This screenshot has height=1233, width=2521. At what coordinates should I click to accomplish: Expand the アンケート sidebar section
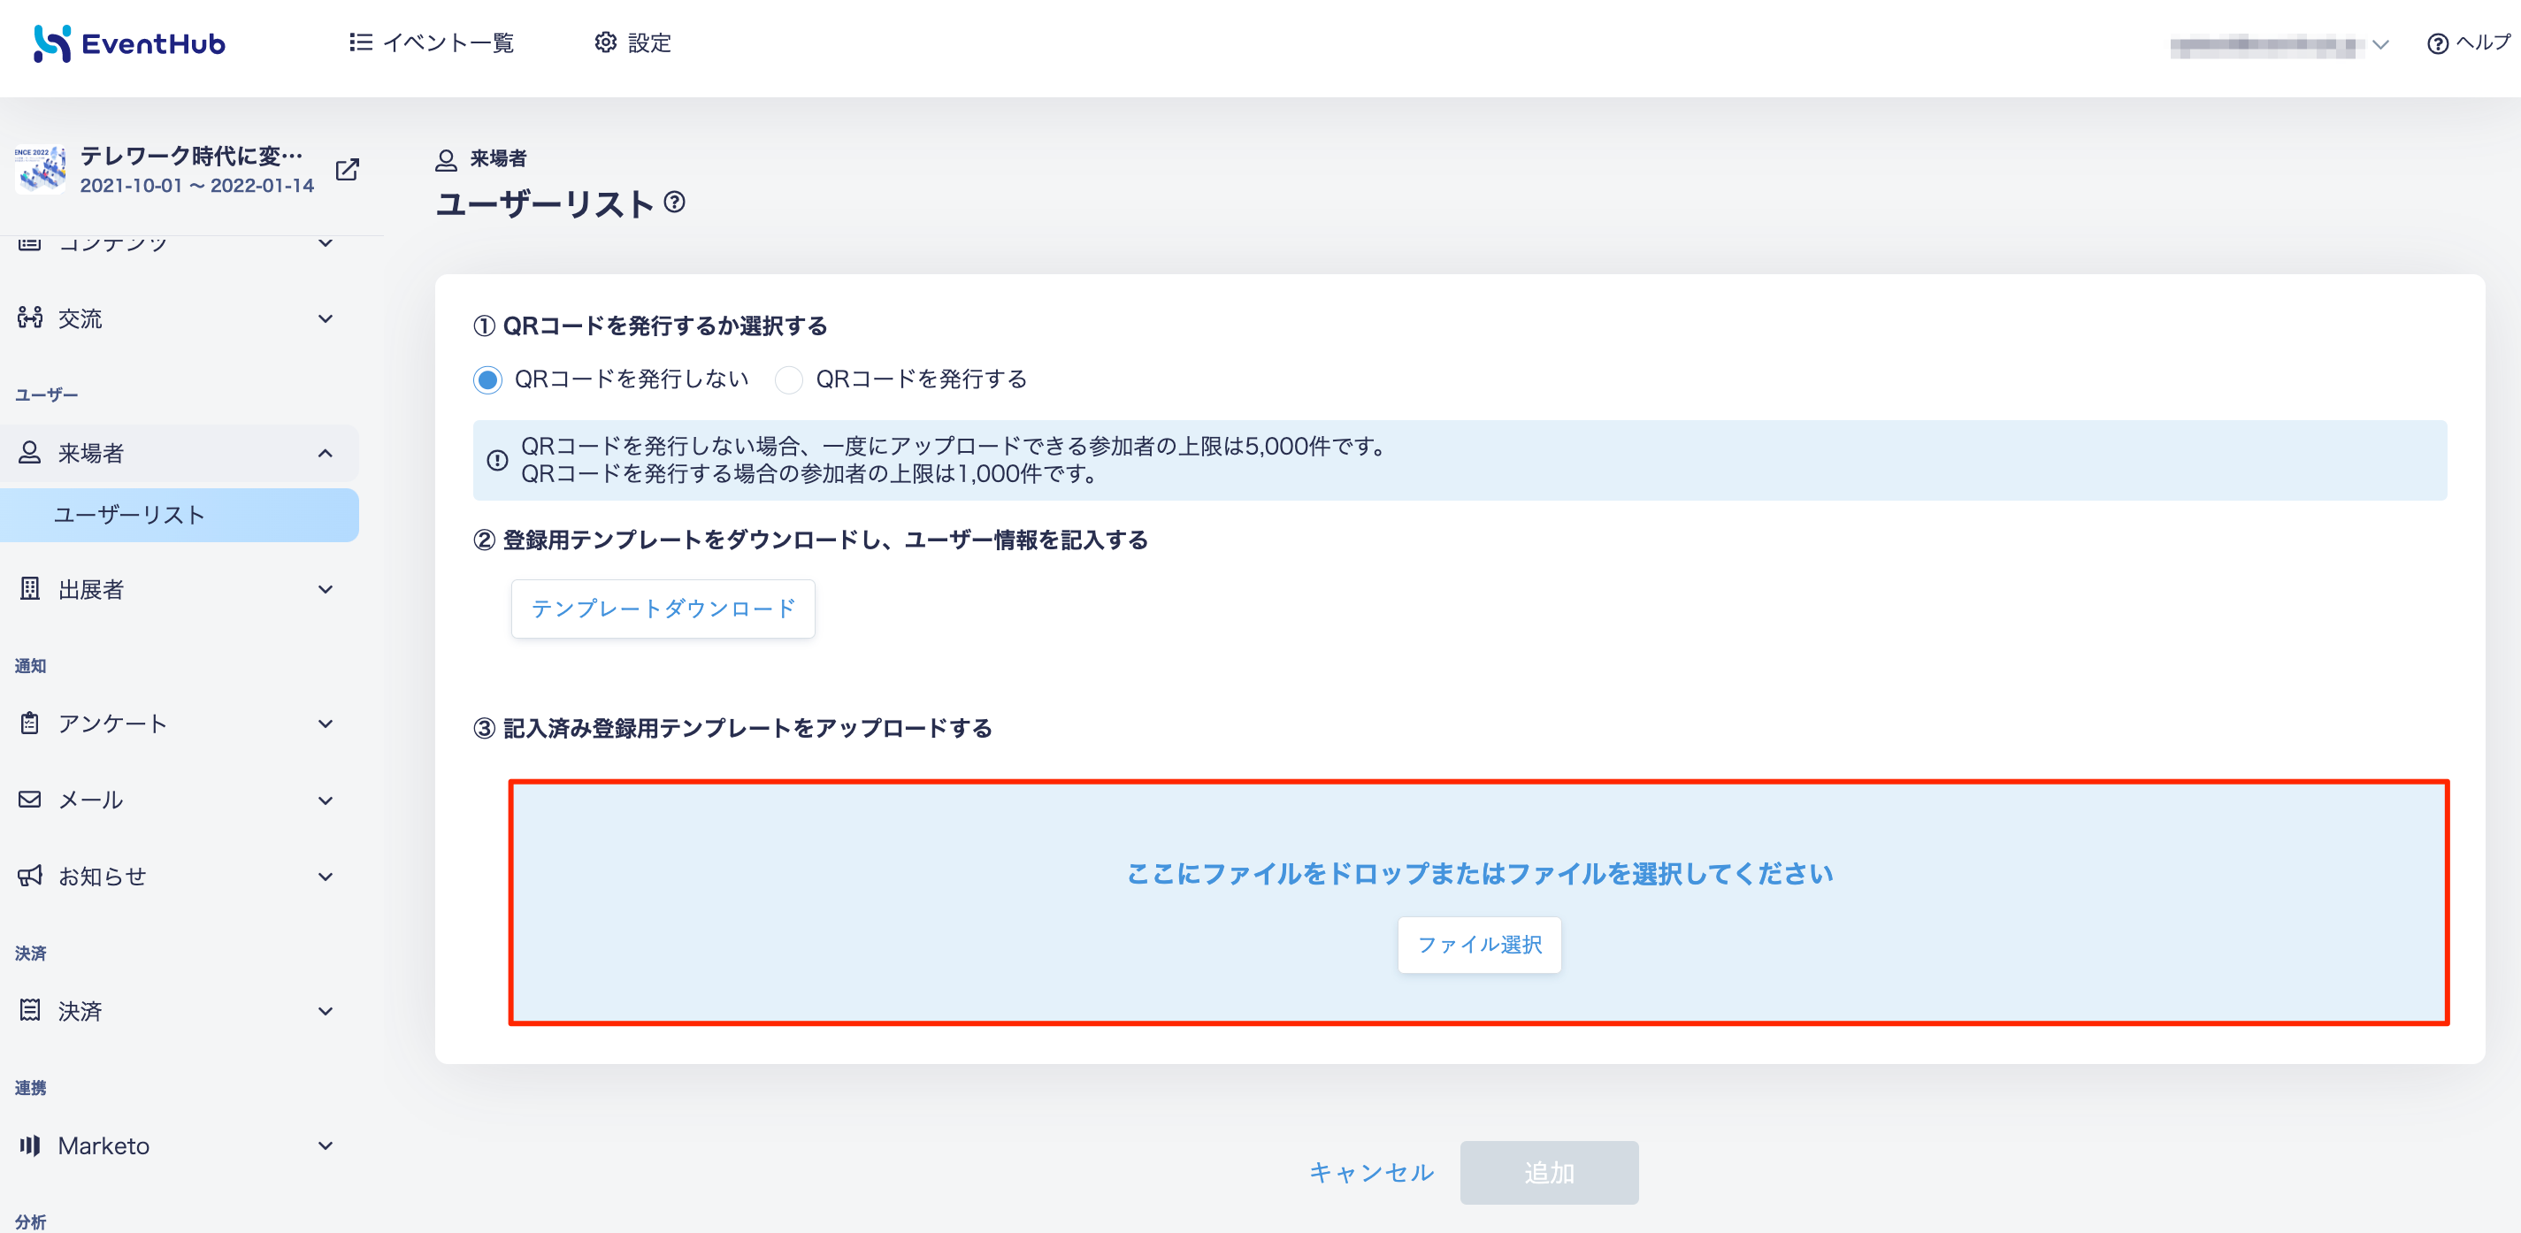[x=326, y=724]
